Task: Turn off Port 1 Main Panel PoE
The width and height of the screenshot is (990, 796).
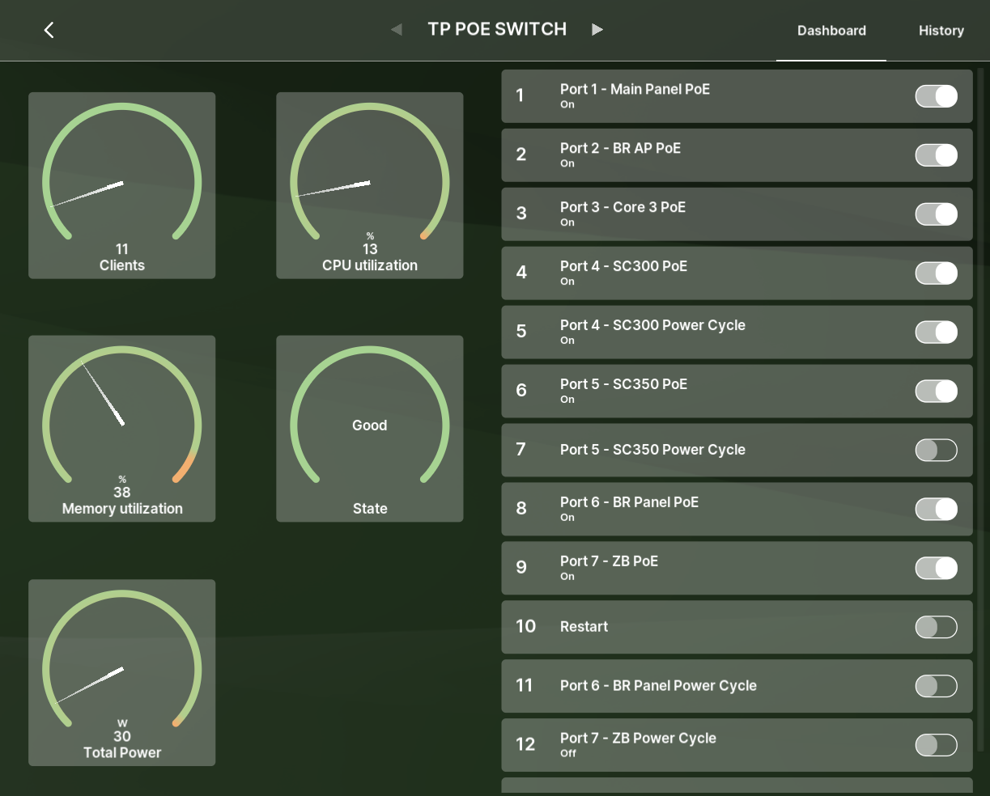Action: point(936,96)
